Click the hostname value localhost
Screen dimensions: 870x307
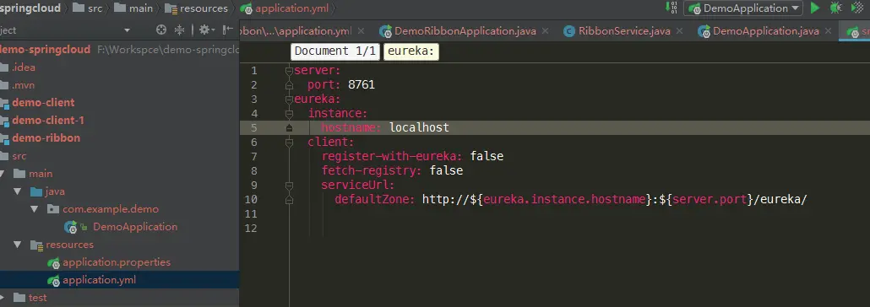pos(419,127)
